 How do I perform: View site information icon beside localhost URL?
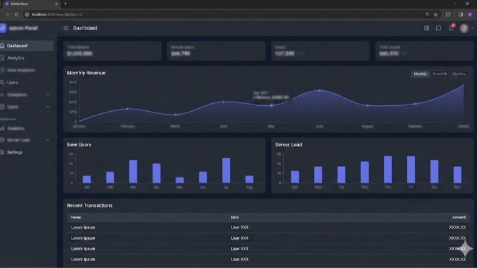[27, 14]
